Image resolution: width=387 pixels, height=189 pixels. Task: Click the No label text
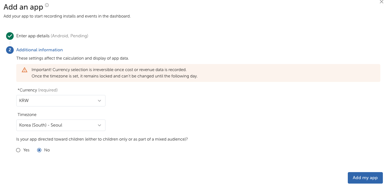point(47,150)
